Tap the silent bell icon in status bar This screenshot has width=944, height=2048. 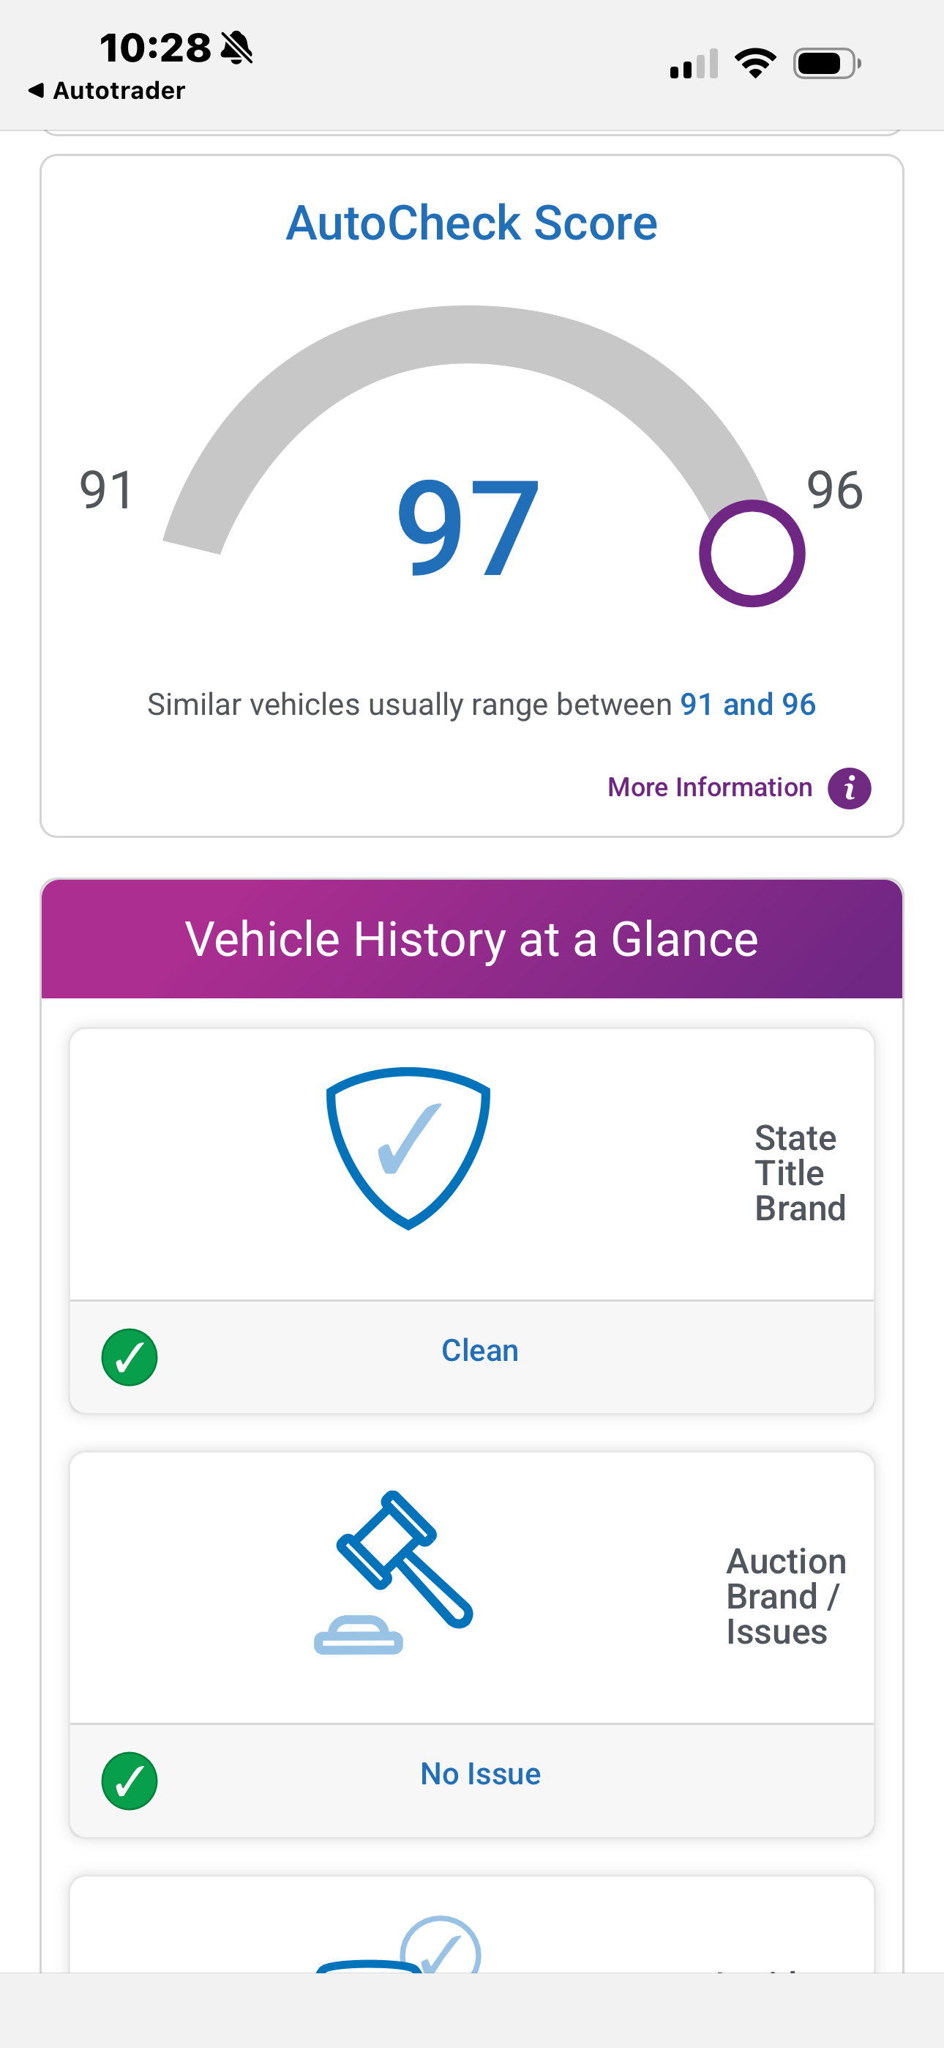(x=236, y=48)
